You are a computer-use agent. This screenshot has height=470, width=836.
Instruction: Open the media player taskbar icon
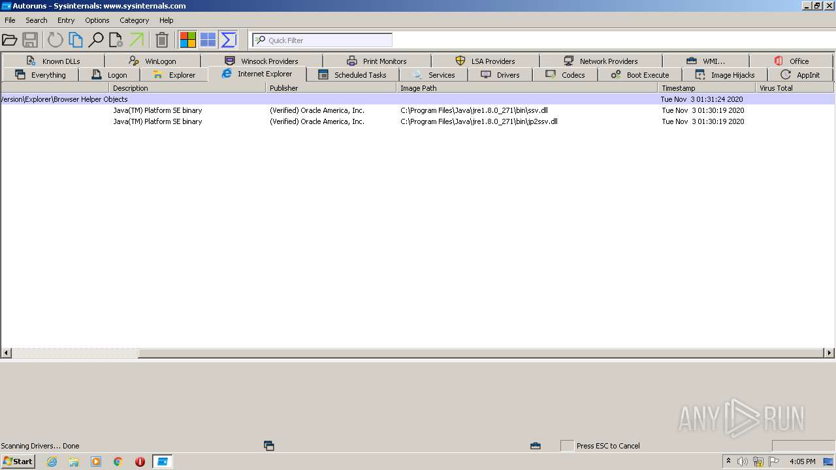[96, 462]
